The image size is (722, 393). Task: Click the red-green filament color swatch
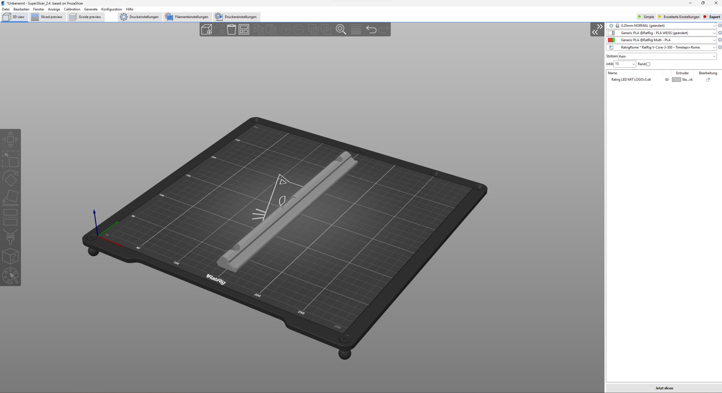pyautogui.click(x=611, y=40)
